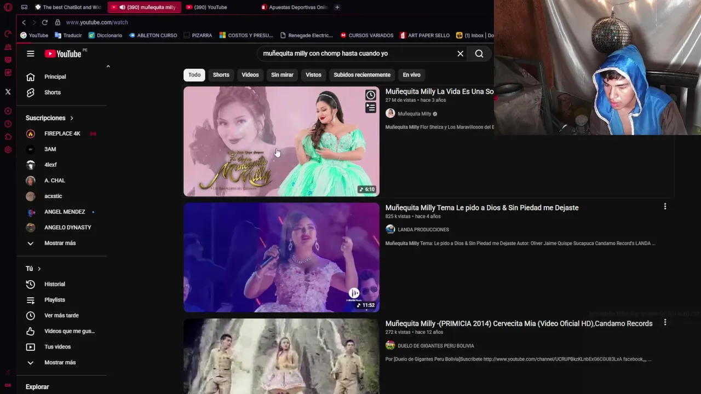Open the Opera GX menu logo
This screenshot has height=394, width=701.
[x=8, y=7]
